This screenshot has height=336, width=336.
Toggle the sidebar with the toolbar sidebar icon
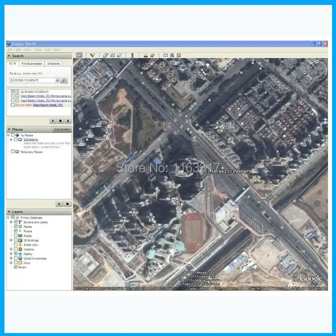tap(79, 55)
